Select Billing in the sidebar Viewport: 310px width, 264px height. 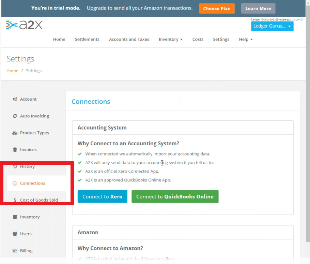[26, 251]
